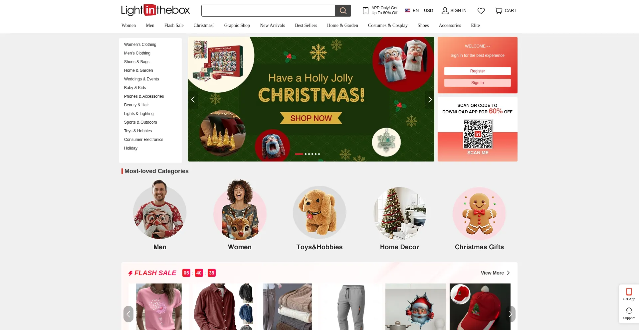The width and height of the screenshot is (639, 330).
Task: Open the Flash Sale menu item
Action: coord(174,25)
